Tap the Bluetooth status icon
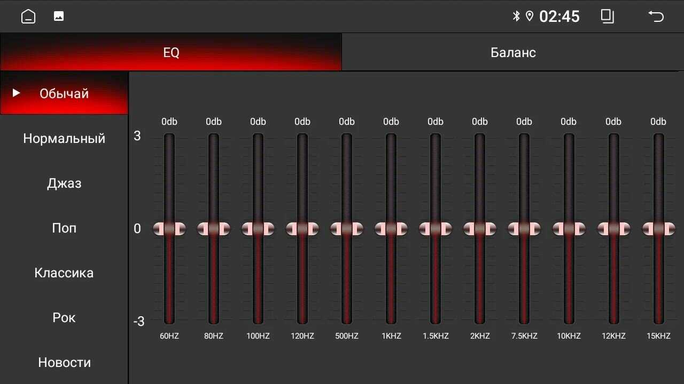Viewport: 684px width, 384px height. pos(516,17)
